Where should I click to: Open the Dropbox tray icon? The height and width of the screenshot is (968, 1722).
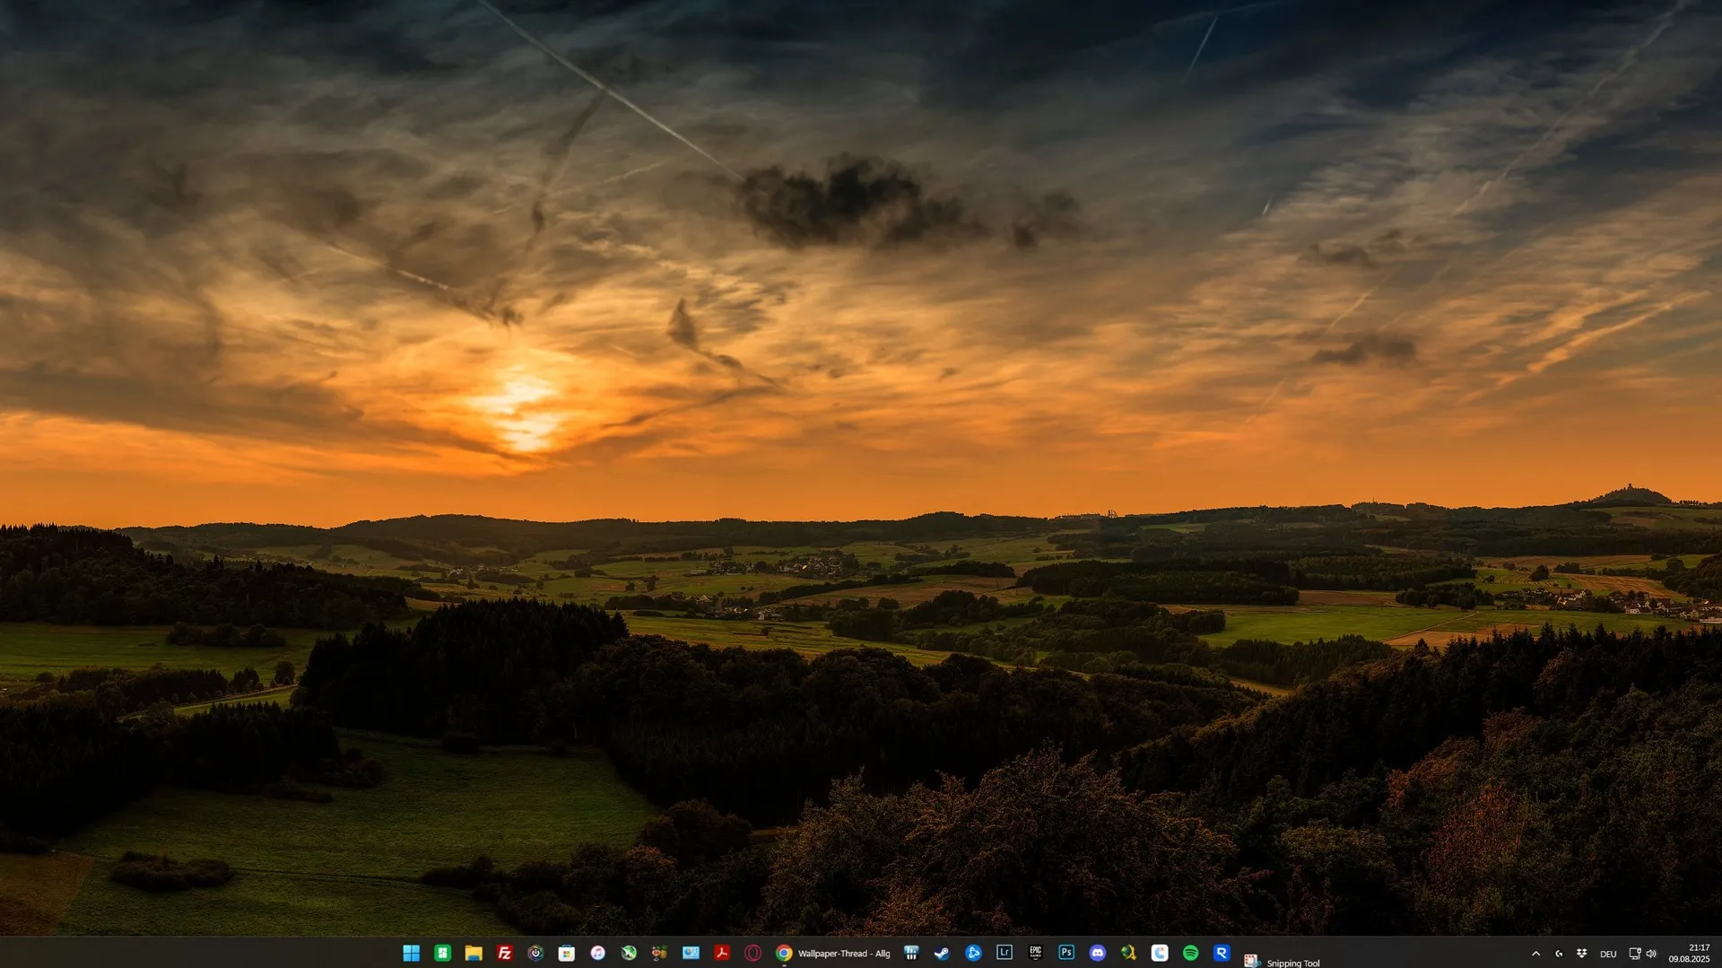[x=1581, y=954]
